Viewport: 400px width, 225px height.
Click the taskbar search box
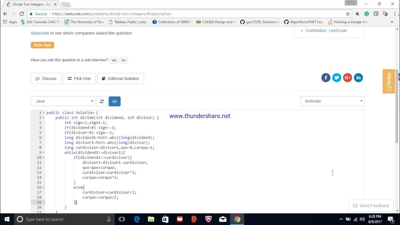pyautogui.click(x=64, y=219)
